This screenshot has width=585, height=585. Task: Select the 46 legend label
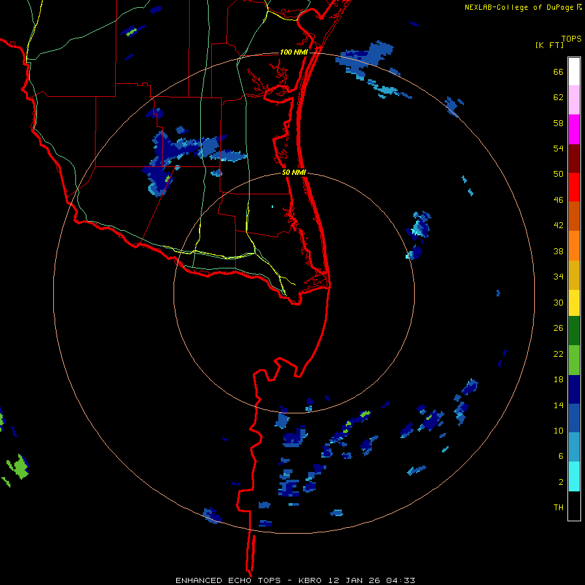(558, 200)
